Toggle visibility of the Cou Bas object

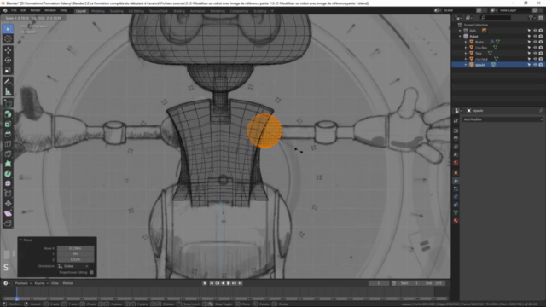pos(535,48)
